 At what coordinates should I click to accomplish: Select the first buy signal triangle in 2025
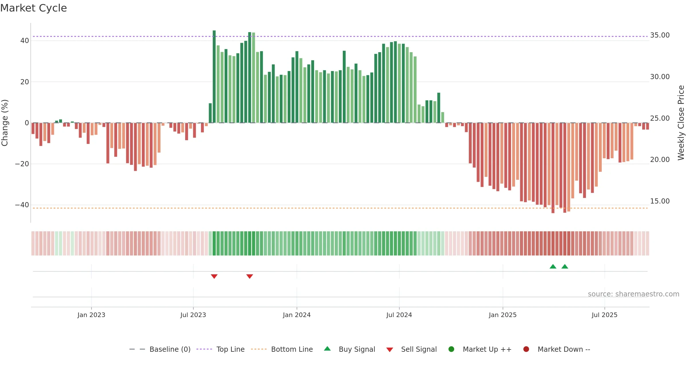(x=553, y=266)
